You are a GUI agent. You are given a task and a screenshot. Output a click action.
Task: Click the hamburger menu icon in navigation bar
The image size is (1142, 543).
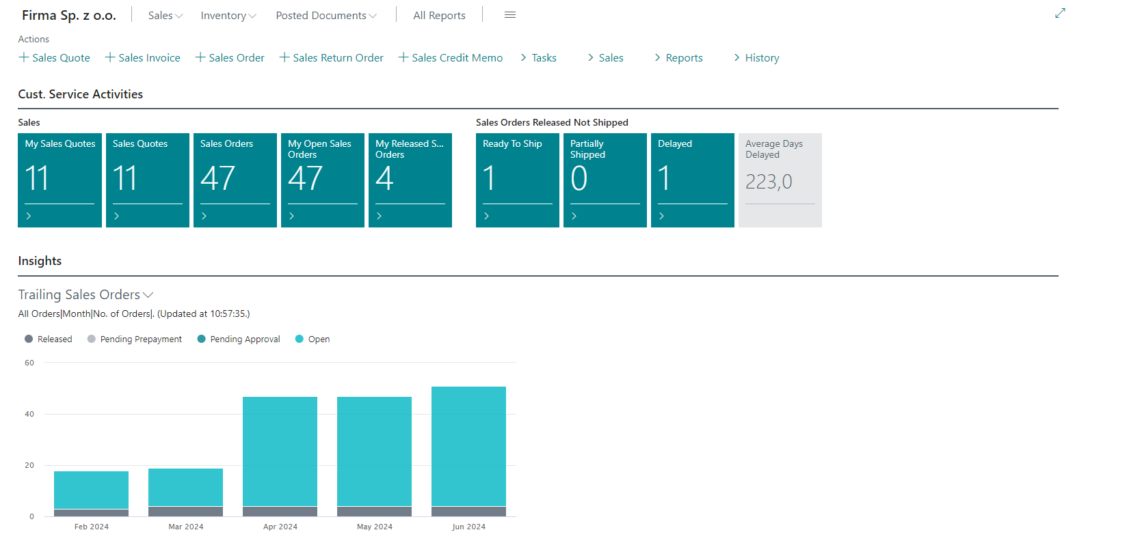(x=509, y=15)
